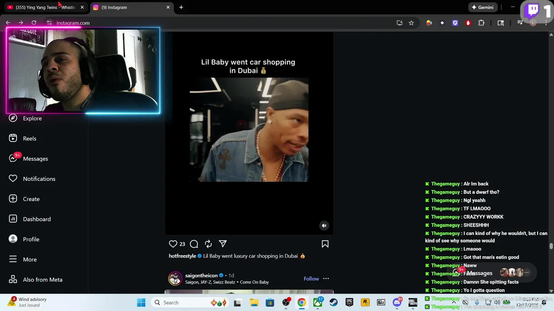Open Windows Start menu

(141, 302)
